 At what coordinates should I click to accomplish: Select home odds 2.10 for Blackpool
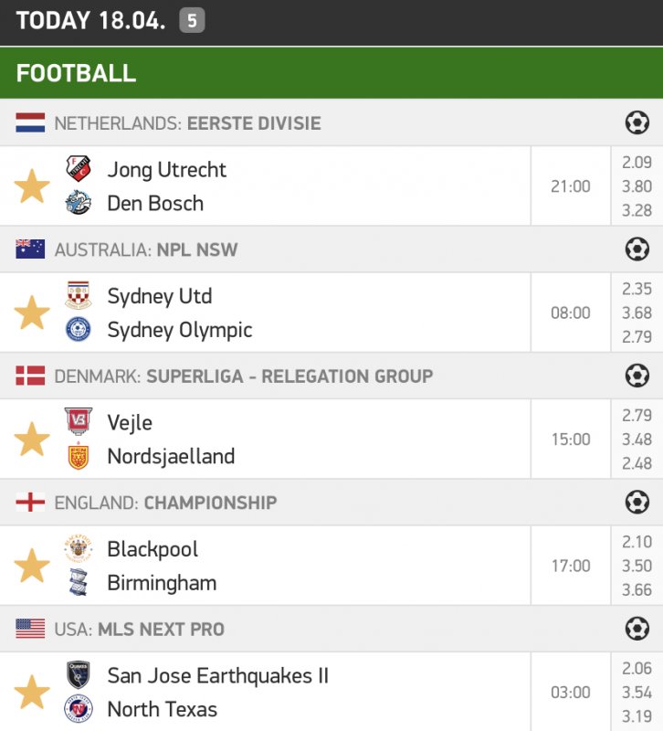click(x=637, y=543)
